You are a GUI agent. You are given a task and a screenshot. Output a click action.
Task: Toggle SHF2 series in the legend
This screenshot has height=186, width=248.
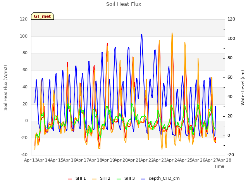[x=101, y=178]
